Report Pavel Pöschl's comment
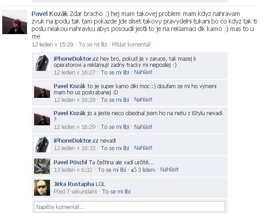This screenshot has height=213, width=263. pos(169,170)
